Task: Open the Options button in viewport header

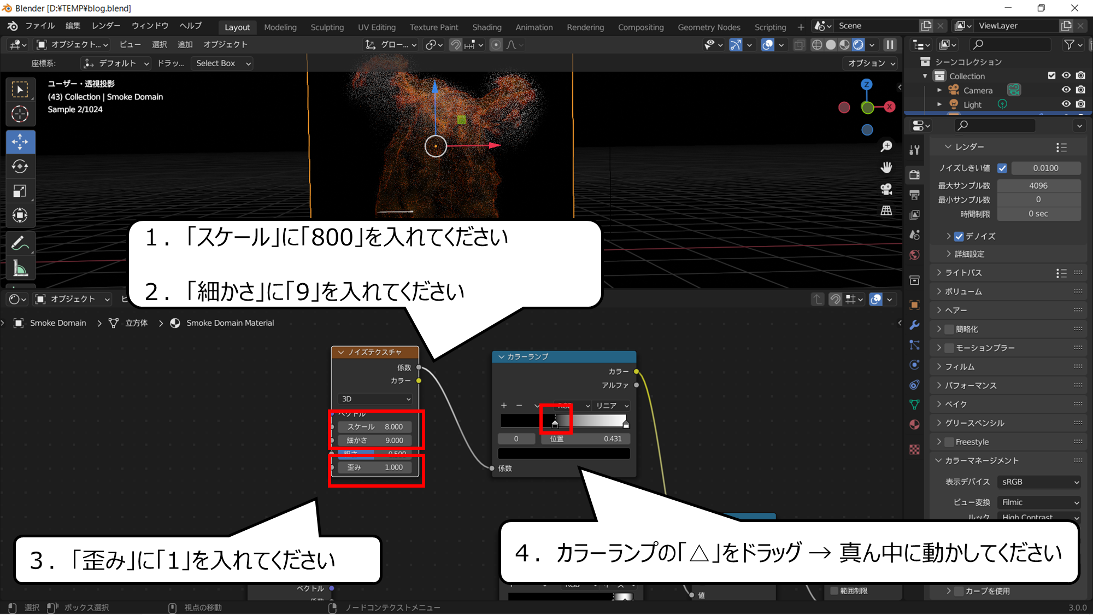Action: (871, 63)
